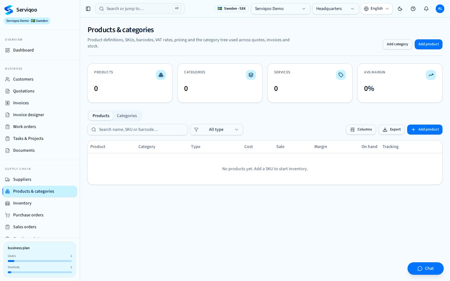The width and height of the screenshot is (450, 281).
Task: Click the Sweden · SEK region badge
Action: 232,9
